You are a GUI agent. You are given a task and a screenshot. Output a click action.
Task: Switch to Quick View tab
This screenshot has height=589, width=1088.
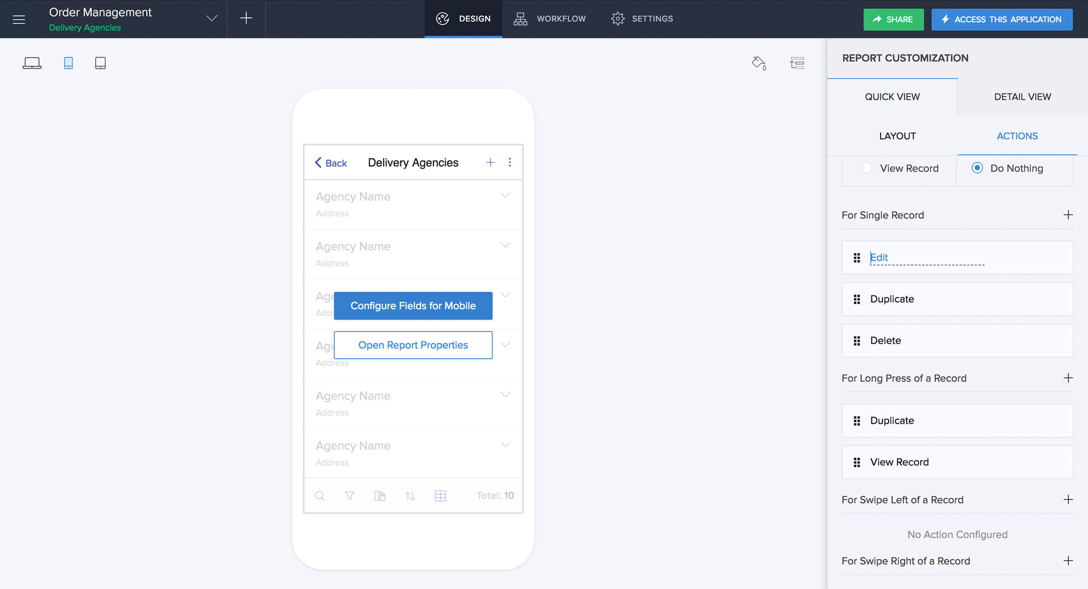click(892, 97)
